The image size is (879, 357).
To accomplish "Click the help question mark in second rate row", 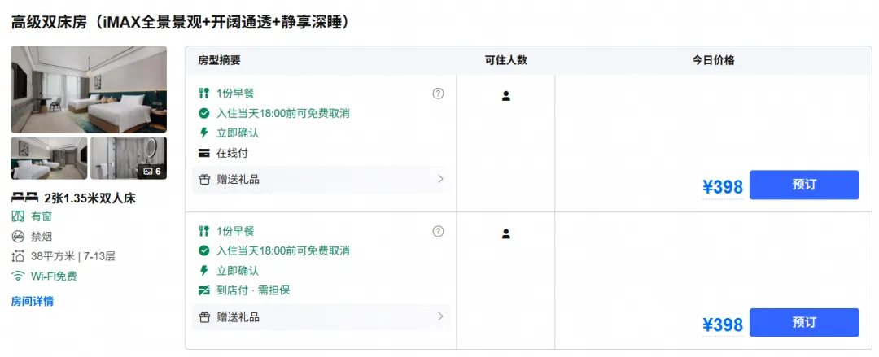I will [x=439, y=231].
